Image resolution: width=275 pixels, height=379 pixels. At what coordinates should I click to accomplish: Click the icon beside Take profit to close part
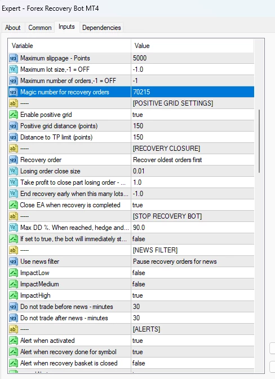(x=14, y=182)
